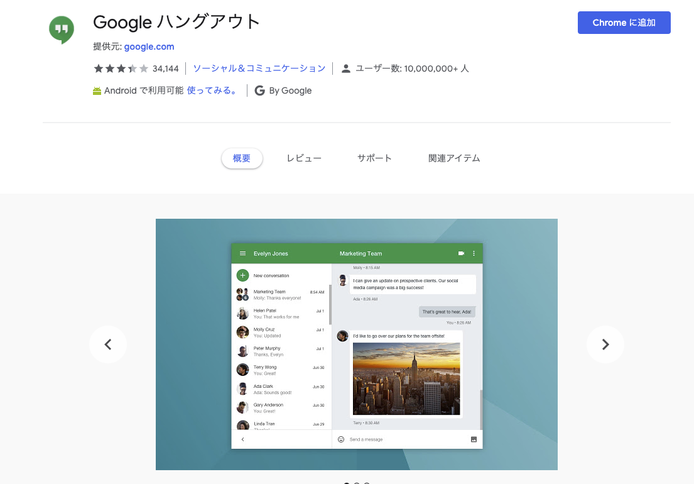
Task: Click the back chevron below conversation list
Action: [242, 439]
